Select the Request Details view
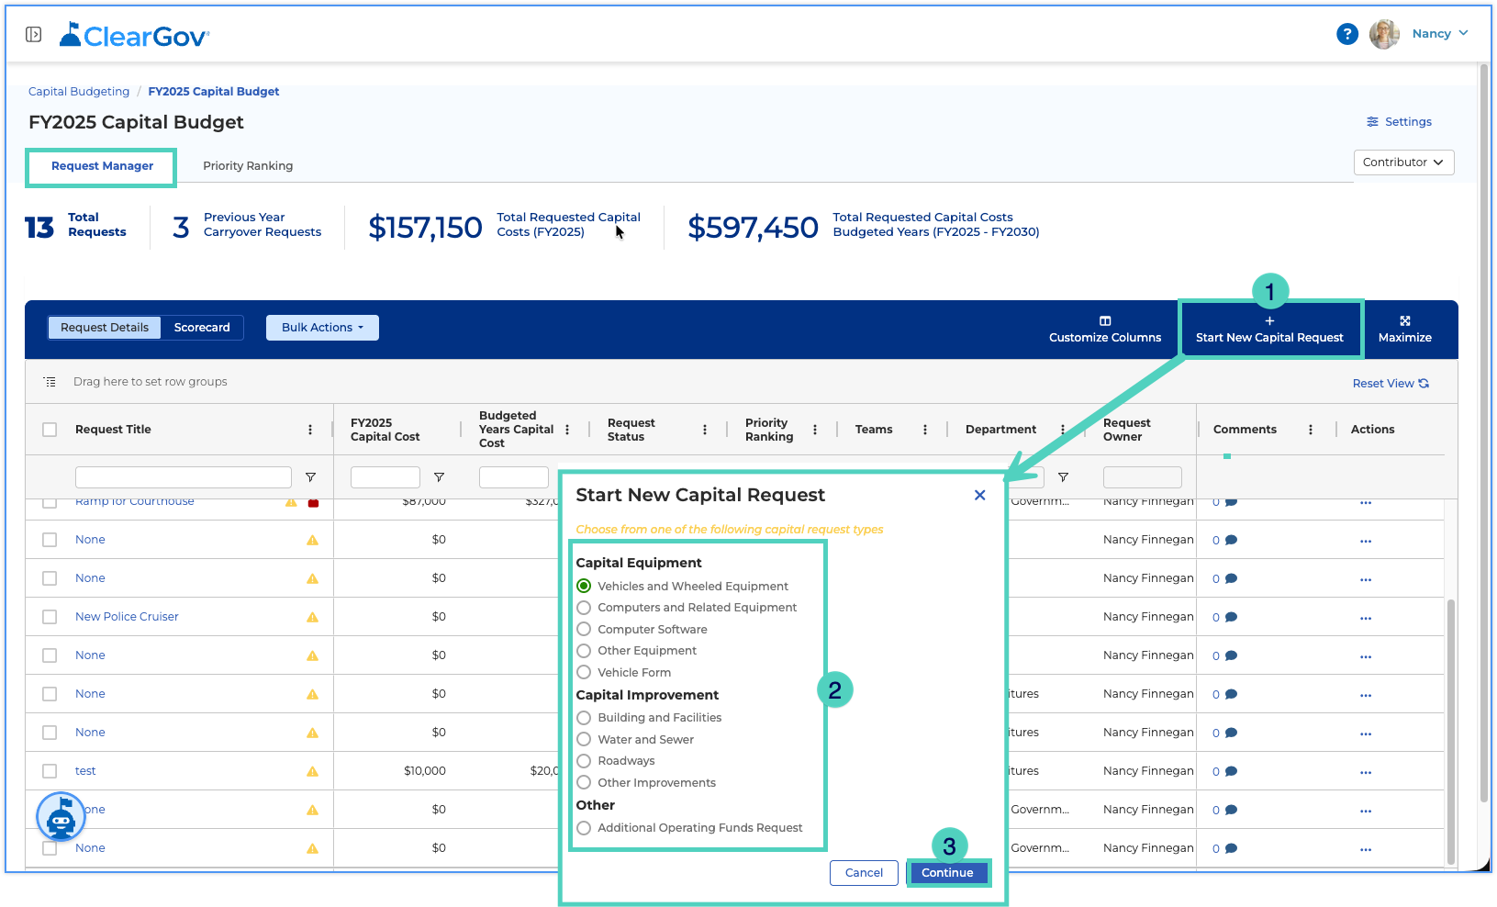Screen dimensions: 1497x907 click(105, 328)
